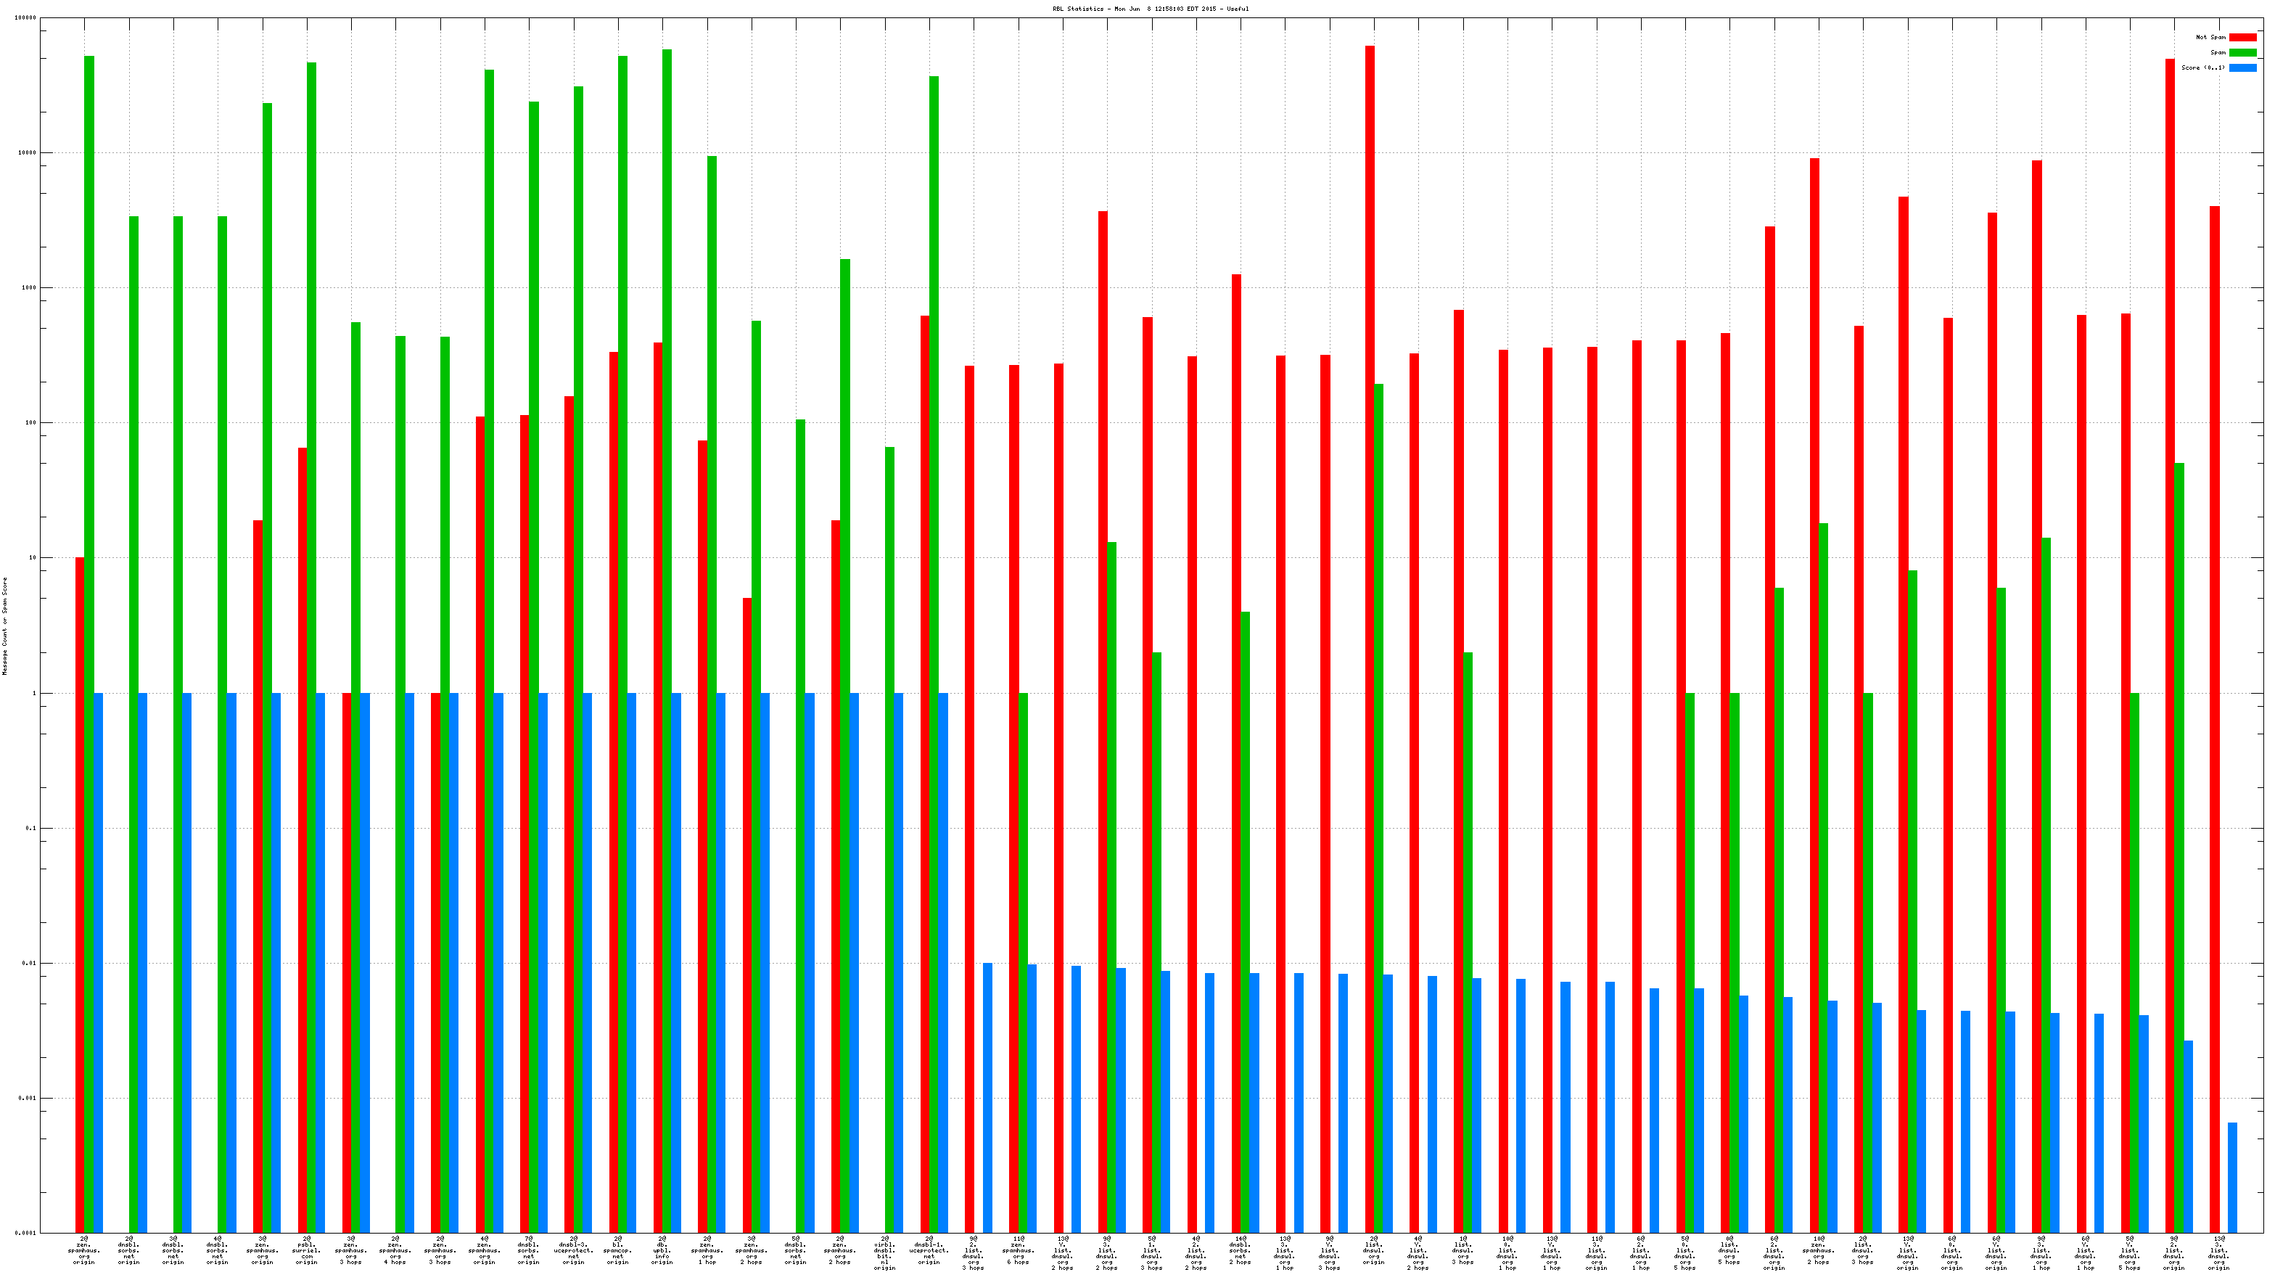Click the dnsbl-3.uceprotect.net origin axis label
Image resolution: width=2275 pixels, height=1280 pixels.
point(574,1250)
